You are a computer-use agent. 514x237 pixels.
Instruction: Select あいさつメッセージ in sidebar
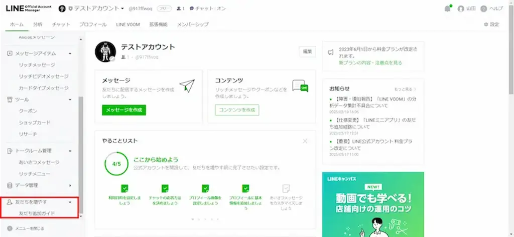coord(39,162)
